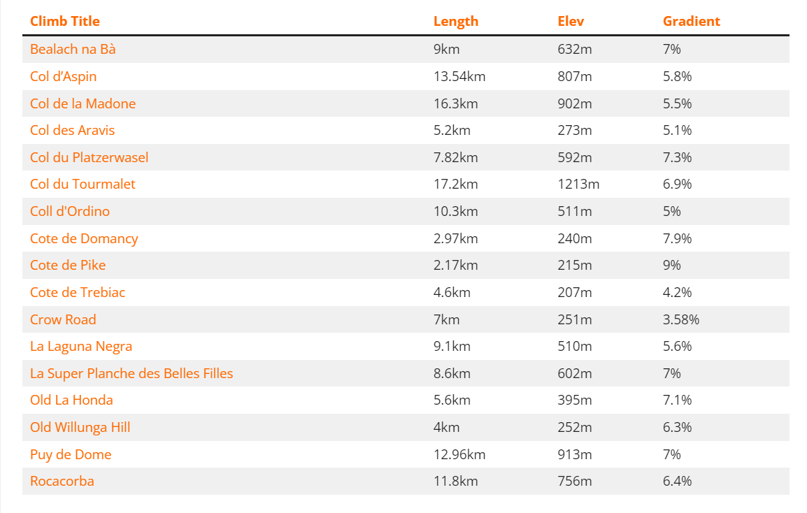Click La Super Planche des Belles Filles
Image resolution: width=807 pixels, height=513 pixels.
[x=131, y=373]
